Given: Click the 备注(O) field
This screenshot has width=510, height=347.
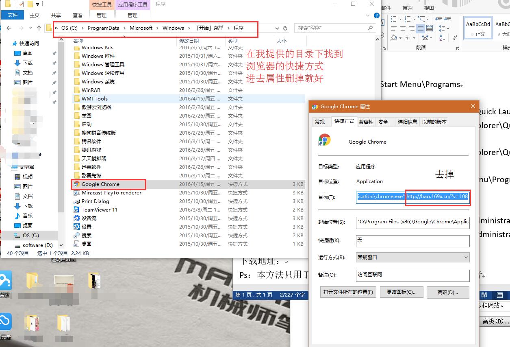Looking at the screenshot, I should (x=412, y=275).
